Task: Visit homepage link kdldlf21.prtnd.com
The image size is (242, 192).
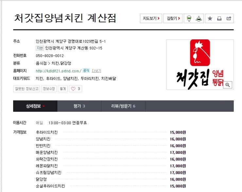Action: coord(59,71)
